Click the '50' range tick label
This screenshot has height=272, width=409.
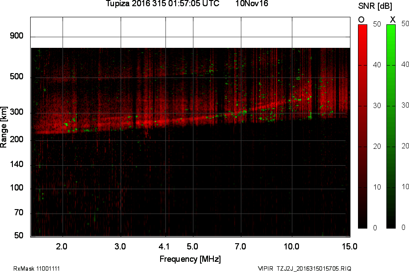point(19,236)
